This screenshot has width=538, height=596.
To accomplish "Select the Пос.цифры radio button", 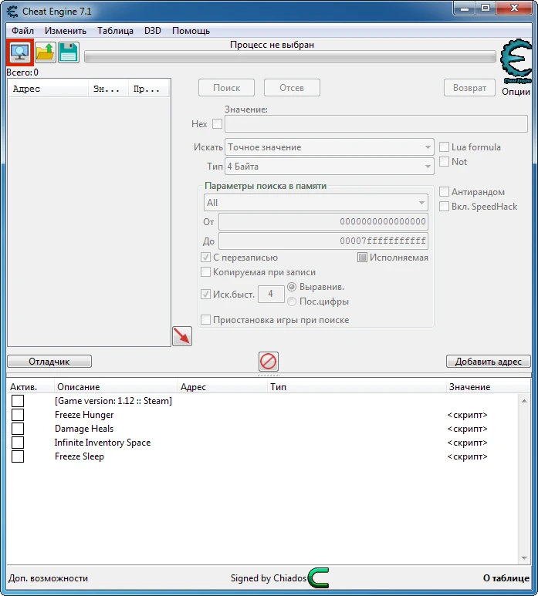I will [292, 301].
